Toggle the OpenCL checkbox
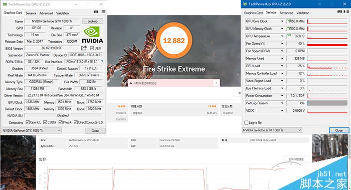Screen dimensions: 351x190 (28, 122)
